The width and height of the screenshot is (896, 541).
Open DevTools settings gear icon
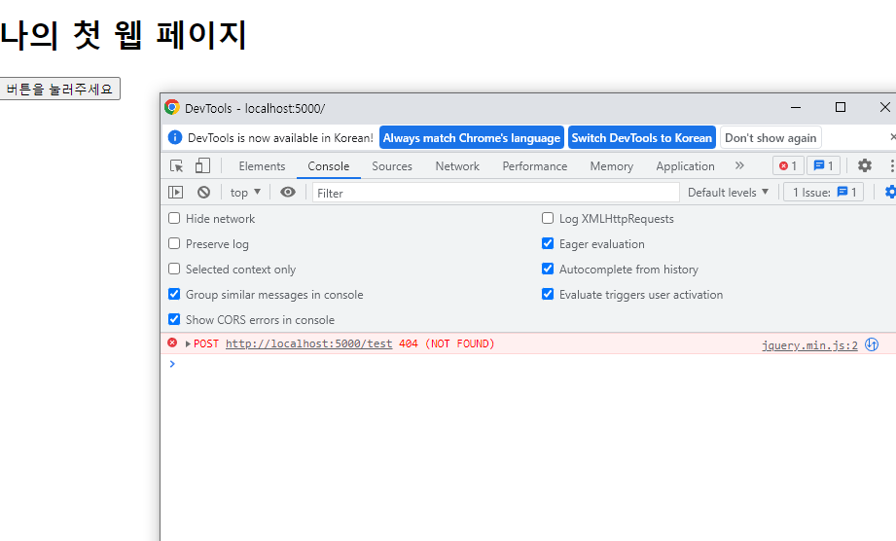(865, 165)
